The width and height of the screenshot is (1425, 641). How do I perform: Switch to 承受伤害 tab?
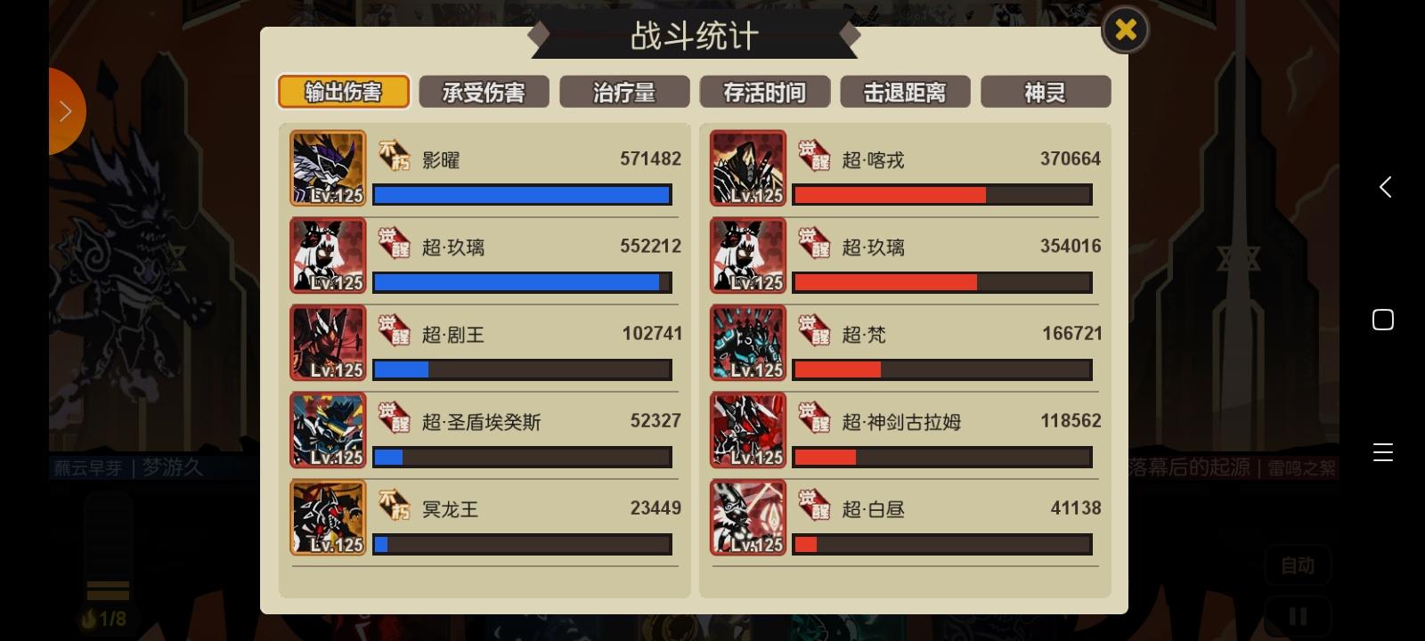(x=484, y=92)
